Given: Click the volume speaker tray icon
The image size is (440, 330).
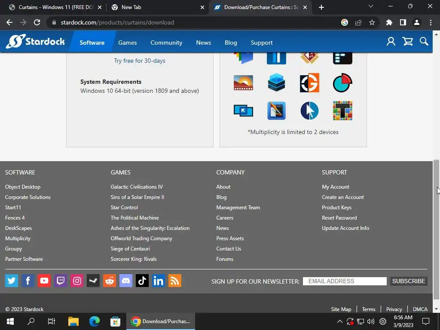Looking at the screenshot, I should 371,321.
